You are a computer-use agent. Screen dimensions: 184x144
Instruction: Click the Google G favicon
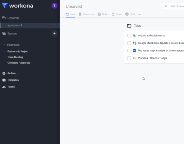coord(134,58)
